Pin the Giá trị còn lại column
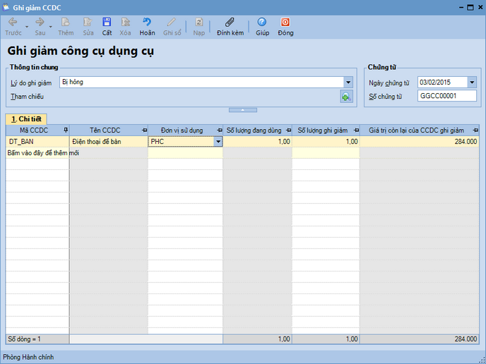 pyautogui.click(x=475, y=131)
